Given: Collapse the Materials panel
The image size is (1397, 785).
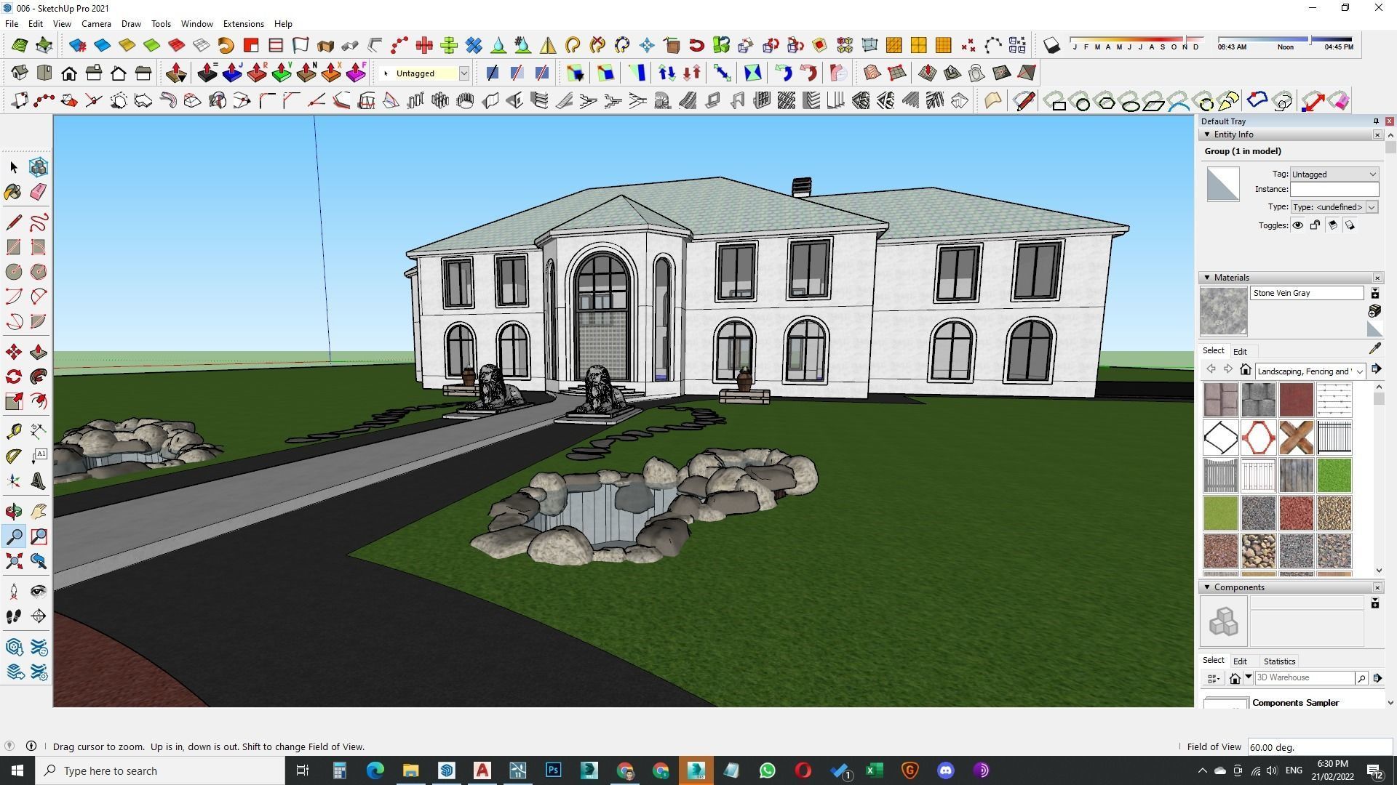Looking at the screenshot, I should coord(1207,278).
